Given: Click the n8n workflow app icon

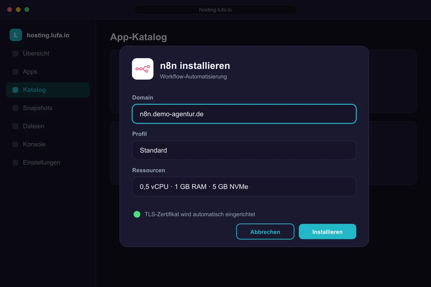Looking at the screenshot, I should tap(143, 69).
